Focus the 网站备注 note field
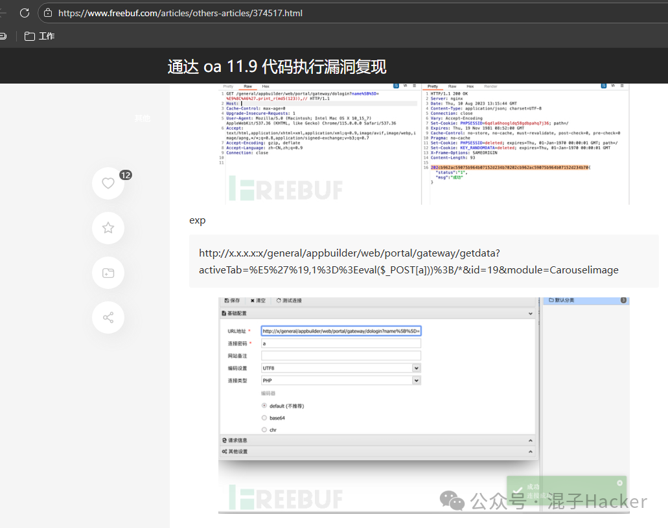 coord(341,356)
